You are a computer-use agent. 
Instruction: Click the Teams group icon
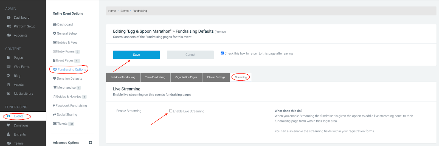9,143
